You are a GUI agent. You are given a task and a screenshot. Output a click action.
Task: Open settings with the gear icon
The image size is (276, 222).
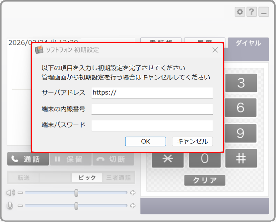pos(240,12)
